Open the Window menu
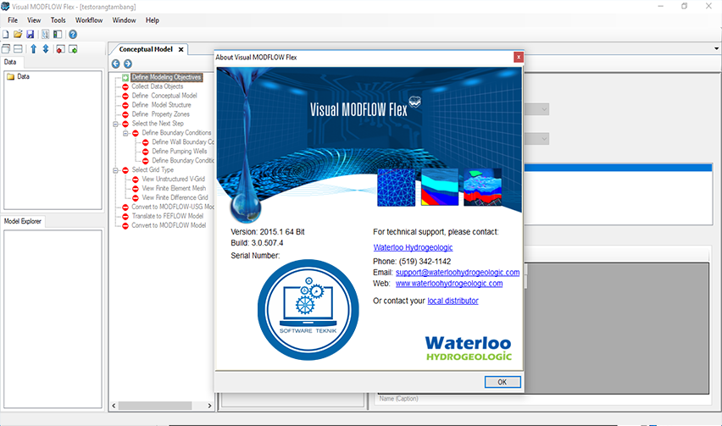Image resolution: width=722 pixels, height=426 pixels. (x=124, y=20)
